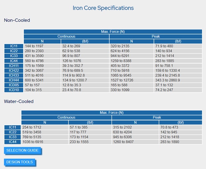Select the cell reading 283 to 1890

point(181,142)
